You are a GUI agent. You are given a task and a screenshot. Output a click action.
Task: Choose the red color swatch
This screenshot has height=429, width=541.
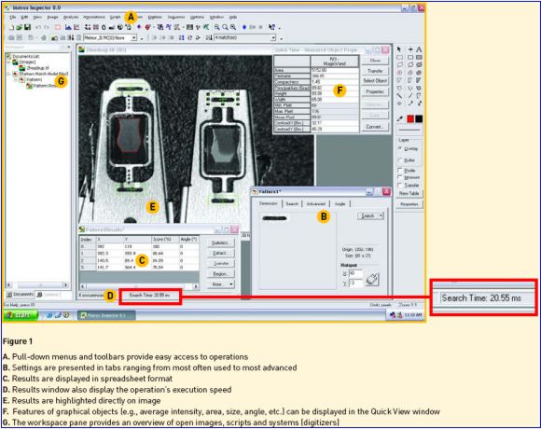(410, 118)
